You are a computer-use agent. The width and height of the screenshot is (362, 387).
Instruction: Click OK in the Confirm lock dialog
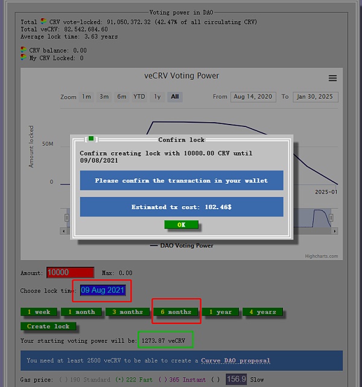pyautogui.click(x=181, y=224)
